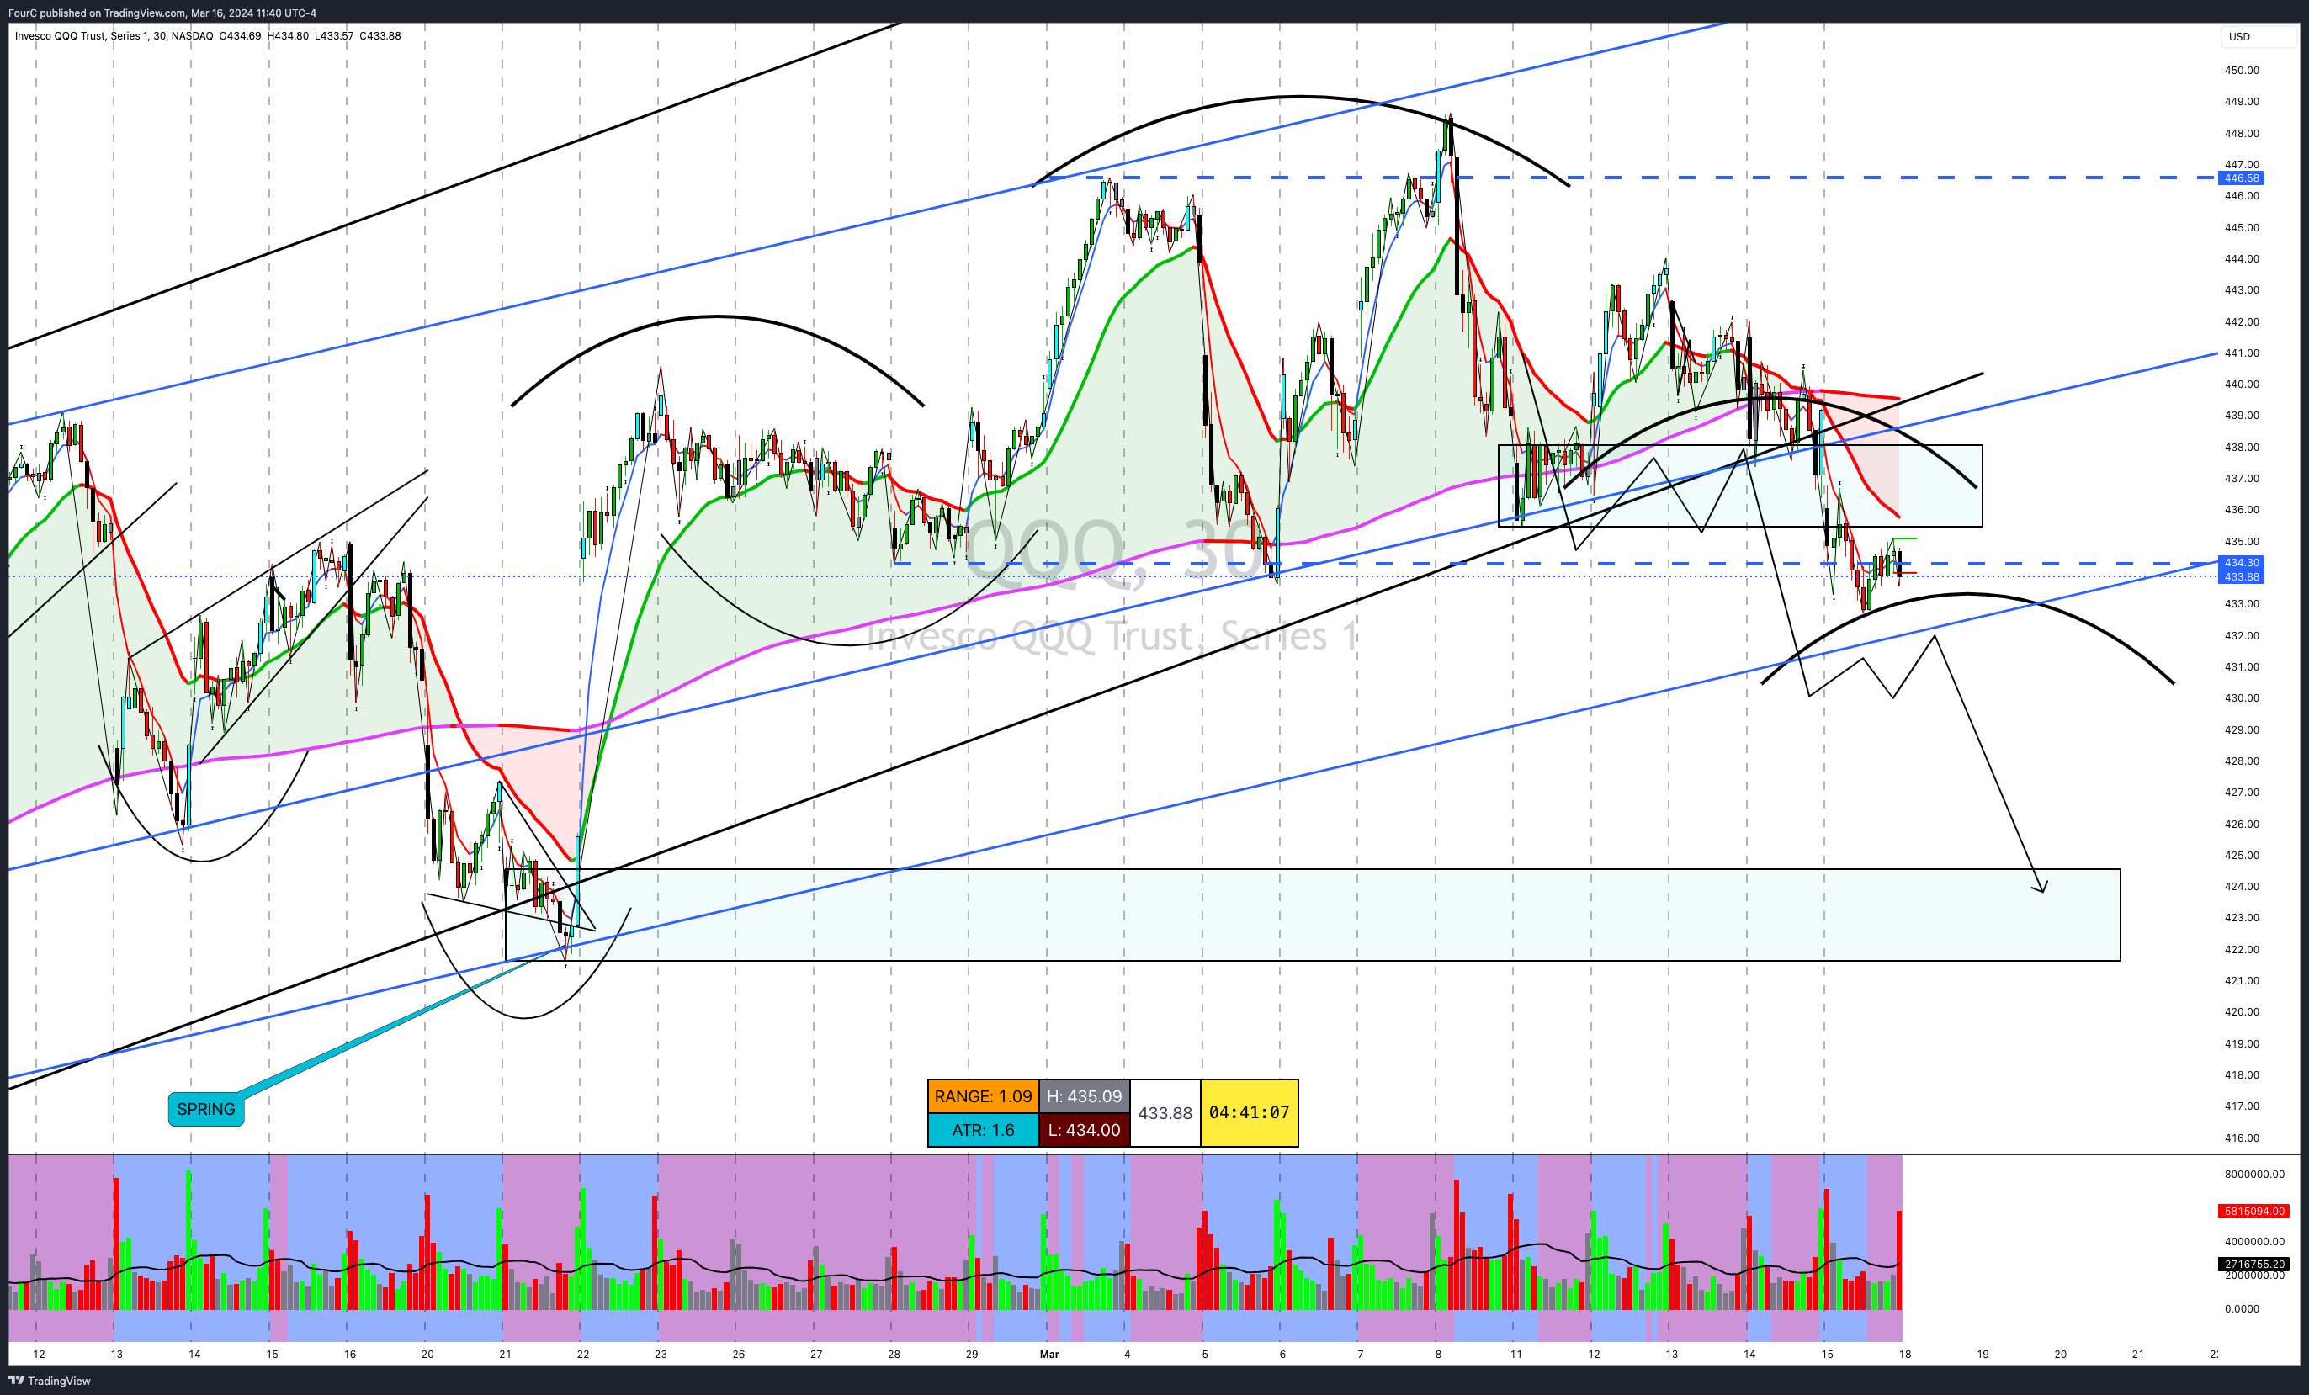Image resolution: width=2309 pixels, height=1395 pixels.
Task: Click the 8000000.00 volume axis label
Action: (2254, 1174)
